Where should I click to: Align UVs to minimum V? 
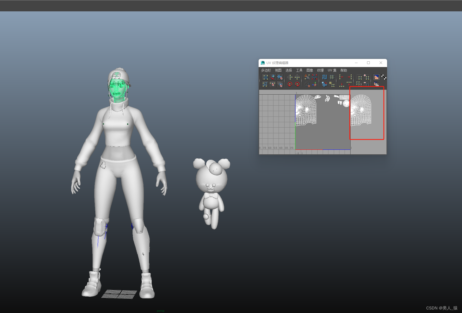pos(342,85)
